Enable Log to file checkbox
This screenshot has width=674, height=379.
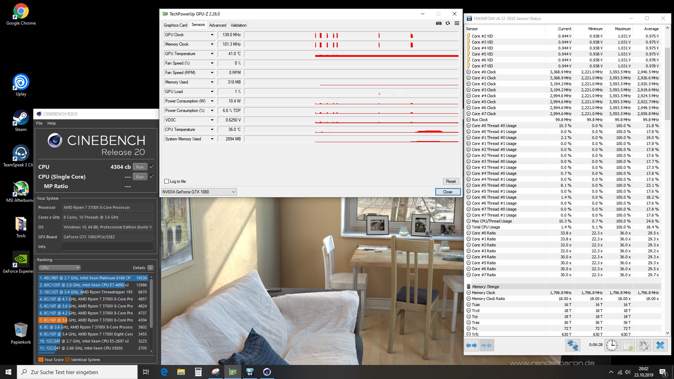tap(167, 181)
